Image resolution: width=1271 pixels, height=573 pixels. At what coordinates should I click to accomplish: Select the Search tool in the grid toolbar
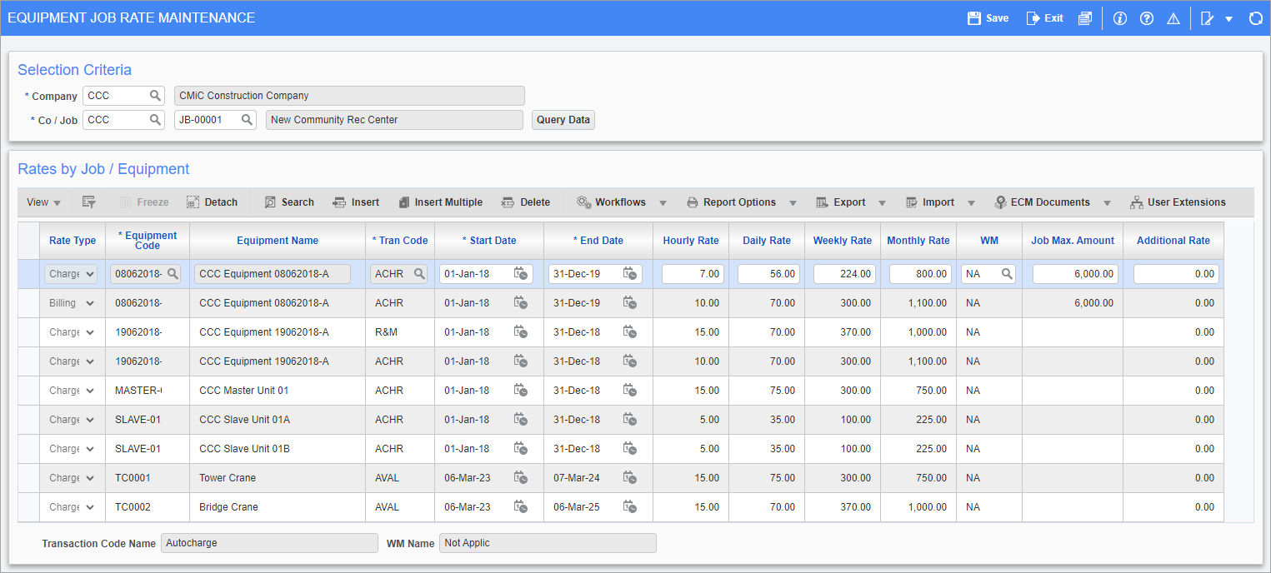pyautogui.click(x=289, y=202)
